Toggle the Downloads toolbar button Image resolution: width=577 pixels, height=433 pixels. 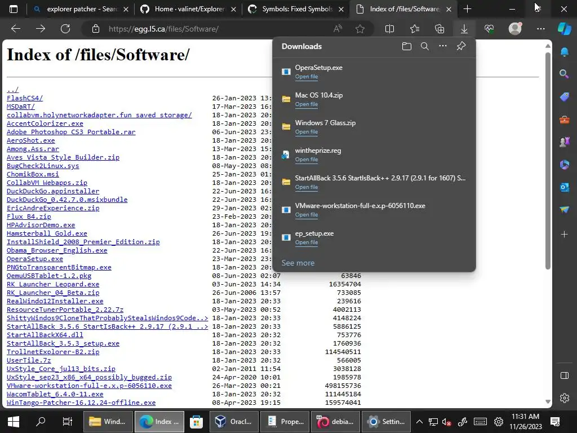[x=464, y=29]
